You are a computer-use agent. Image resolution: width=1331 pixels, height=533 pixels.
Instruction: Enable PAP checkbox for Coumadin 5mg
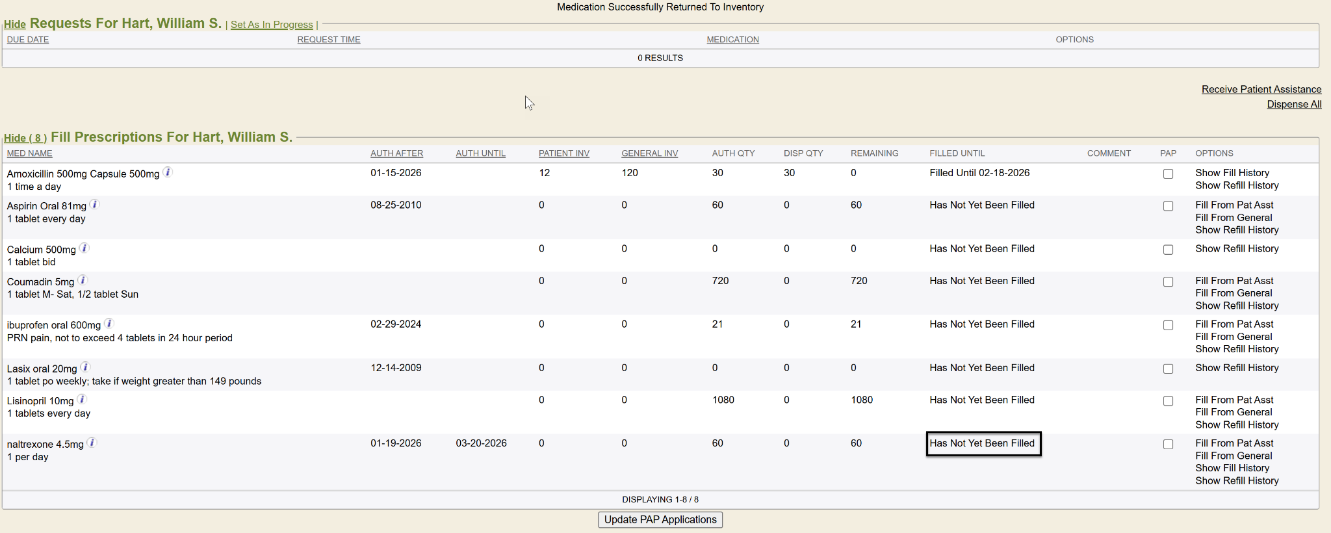(1168, 281)
